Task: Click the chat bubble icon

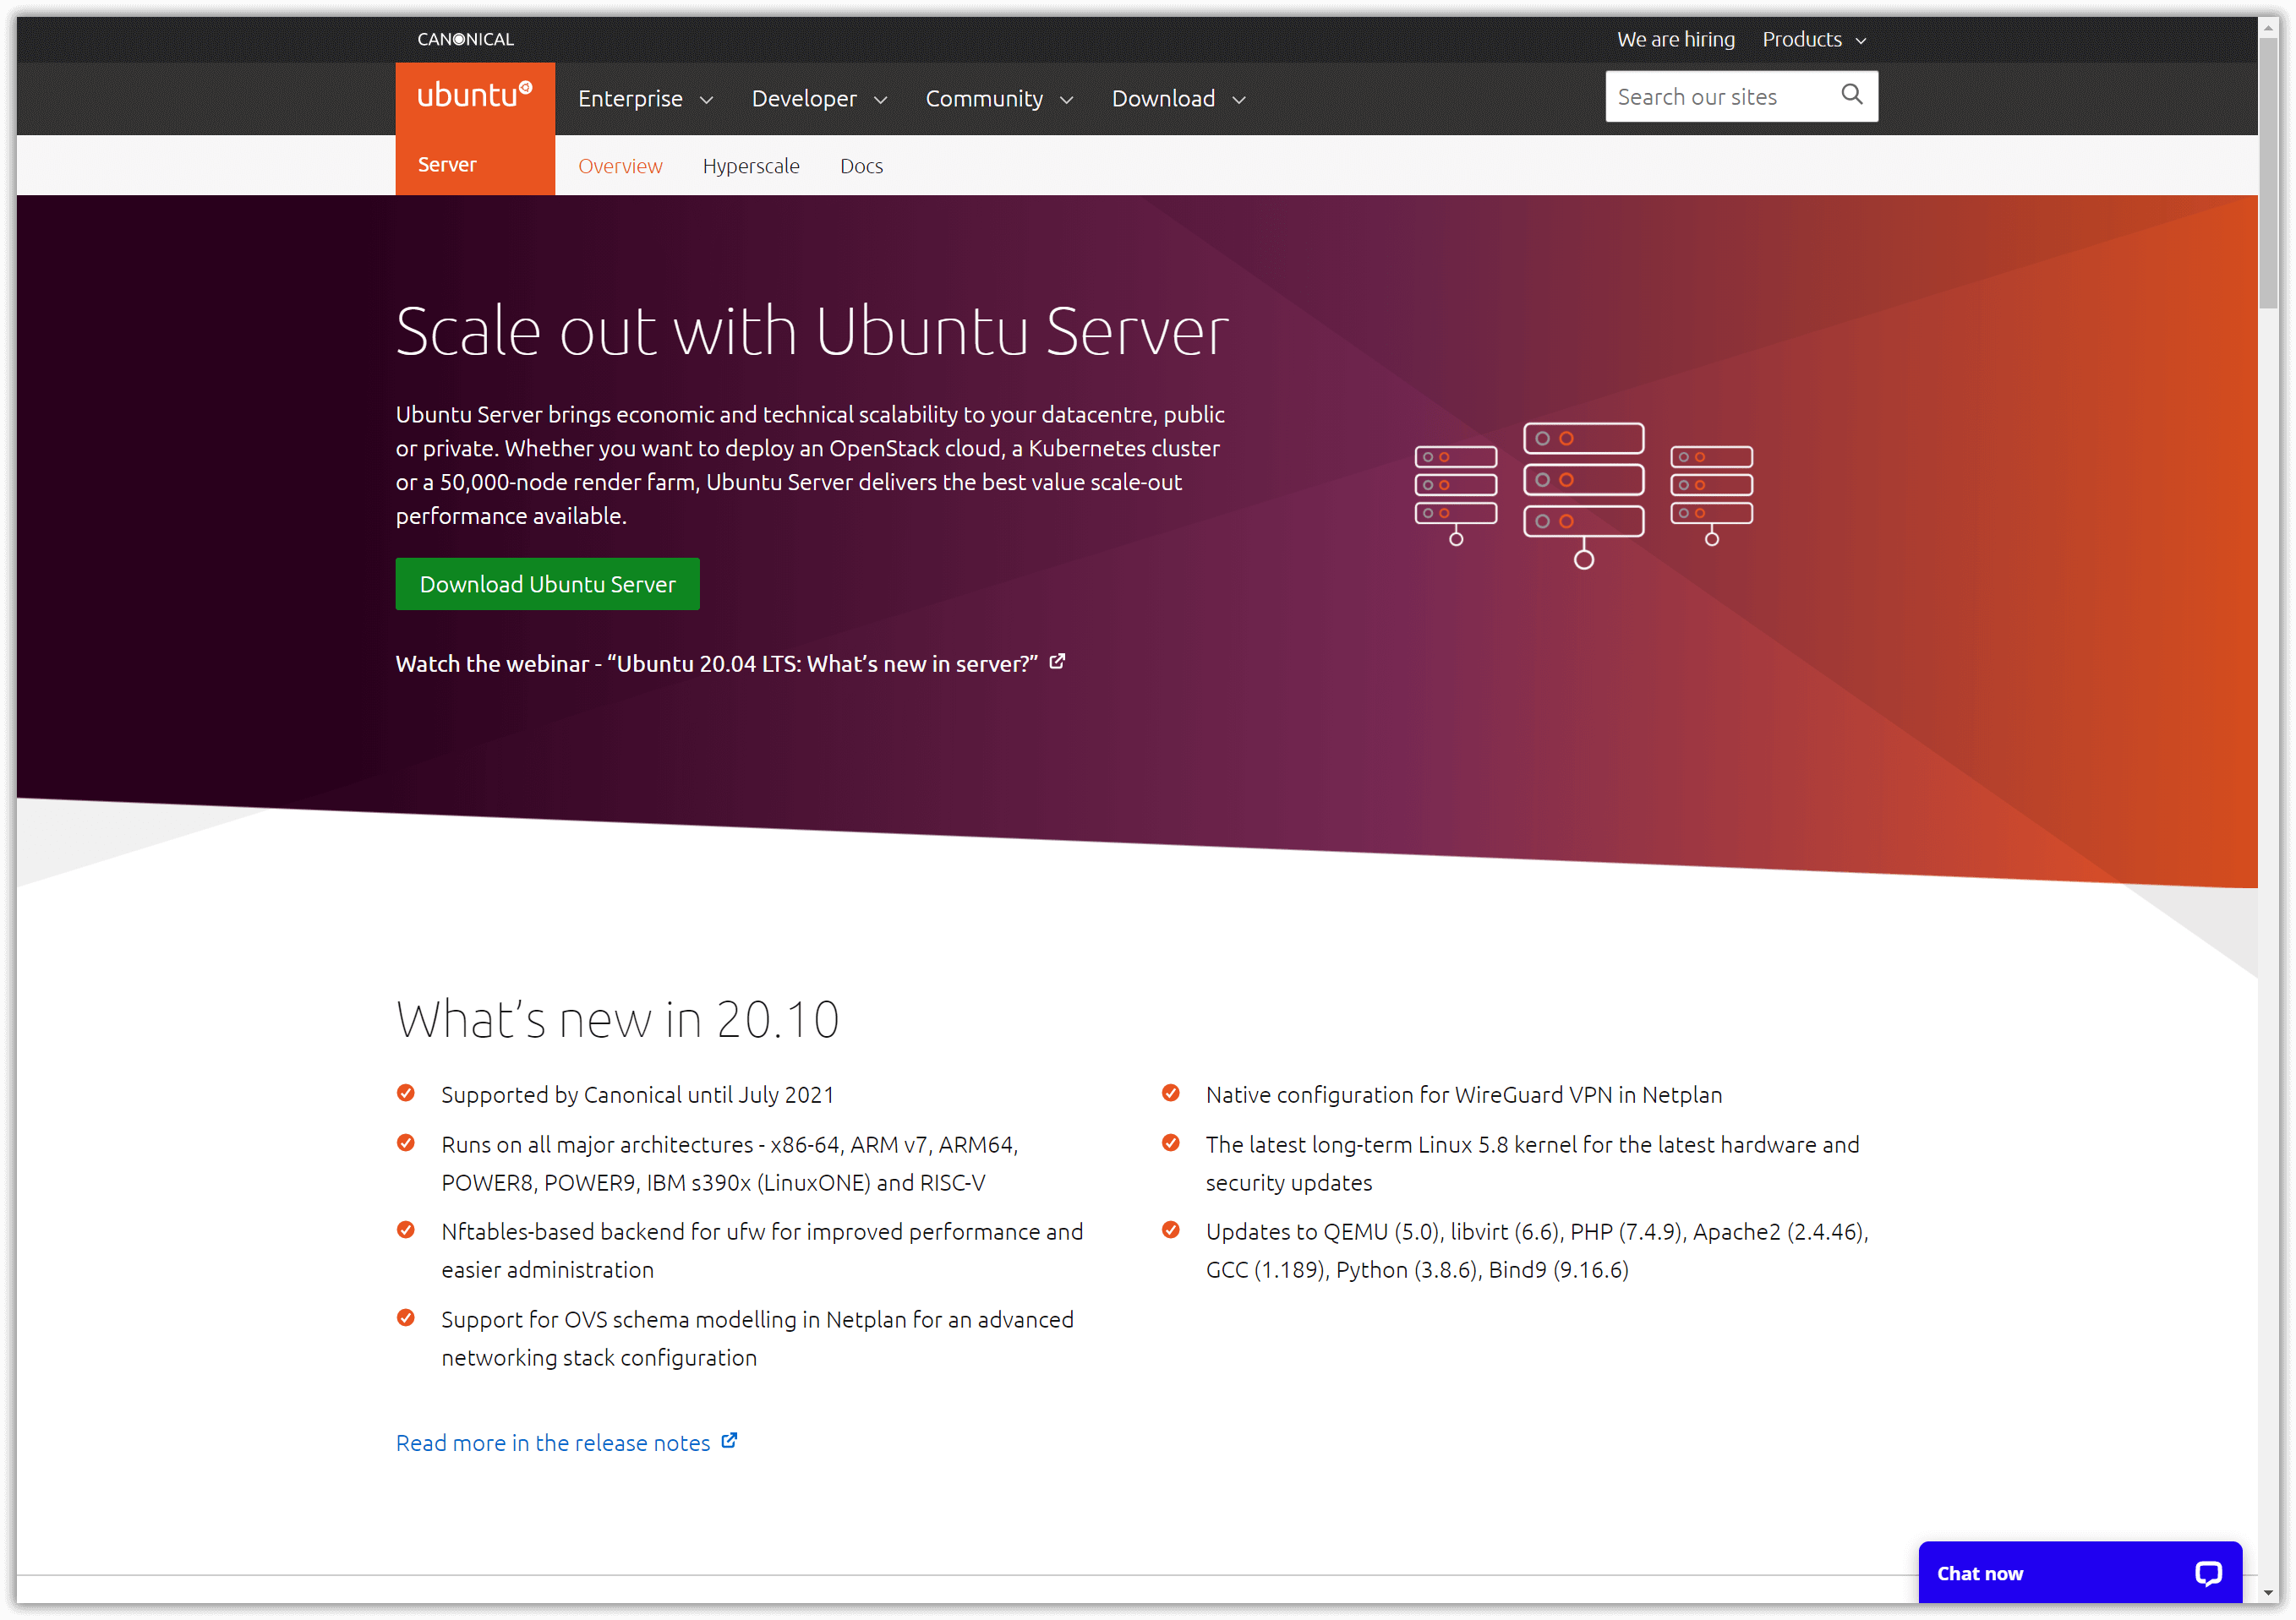Action: point(2208,1573)
